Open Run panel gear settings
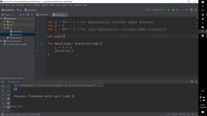 tap(192, 82)
